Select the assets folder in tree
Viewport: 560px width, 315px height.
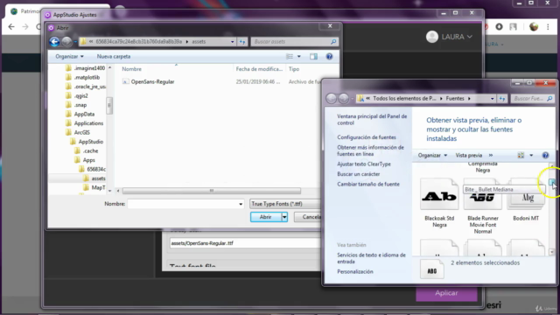[98, 178]
